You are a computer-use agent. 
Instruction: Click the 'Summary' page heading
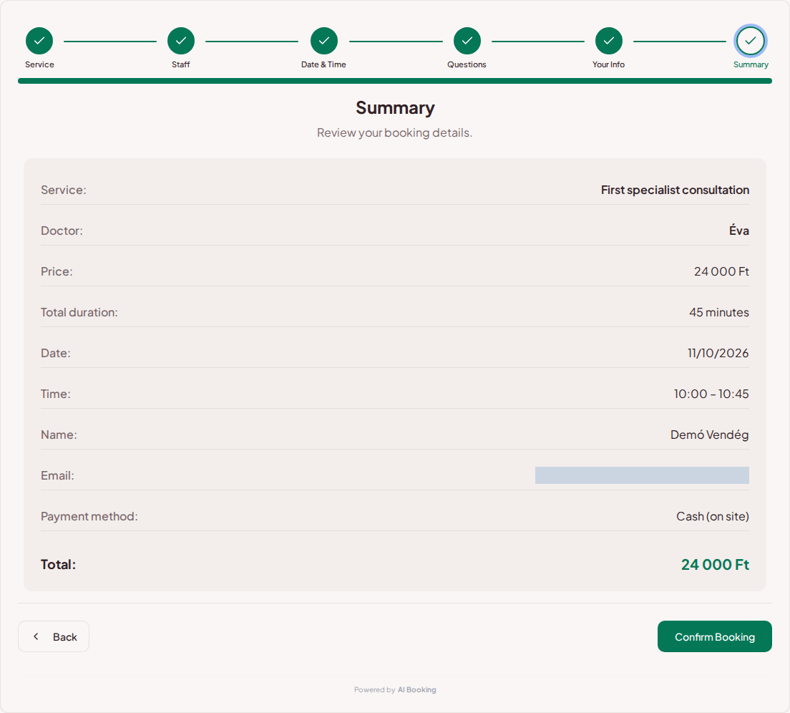pos(395,108)
